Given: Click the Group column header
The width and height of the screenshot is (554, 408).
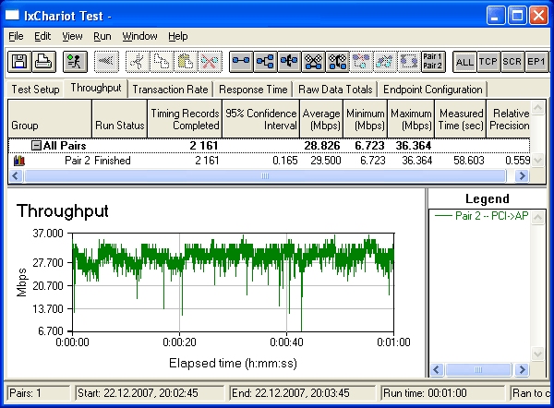Looking at the screenshot, I should click(x=50, y=119).
